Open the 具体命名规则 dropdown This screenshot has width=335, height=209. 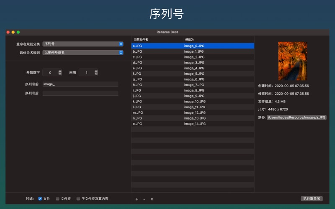point(83,53)
